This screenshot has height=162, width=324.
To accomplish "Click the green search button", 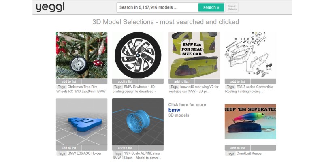I will (x=211, y=7).
